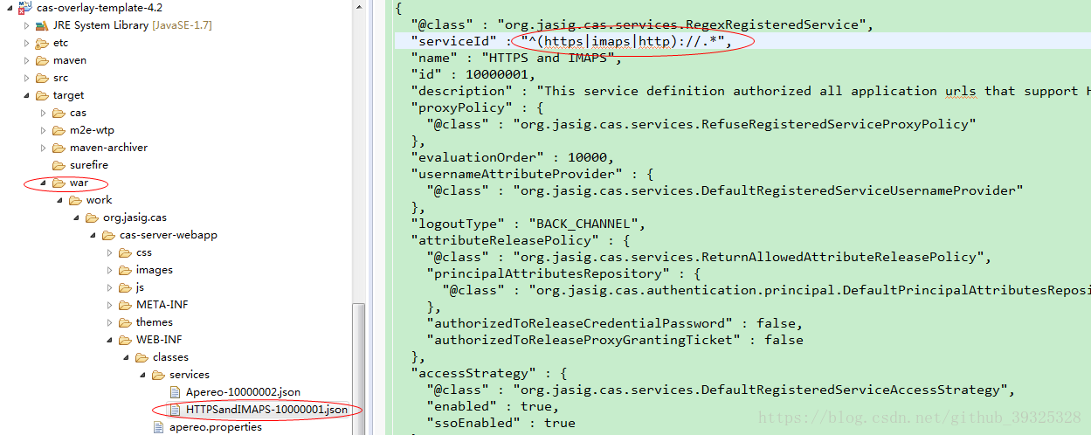The height and width of the screenshot is (435, 1091).
Task: Collapse the war folder arrow
Action: point(44,183)
